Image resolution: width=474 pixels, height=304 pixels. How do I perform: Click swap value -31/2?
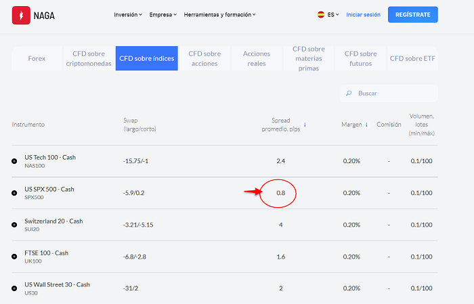(131, 288)
